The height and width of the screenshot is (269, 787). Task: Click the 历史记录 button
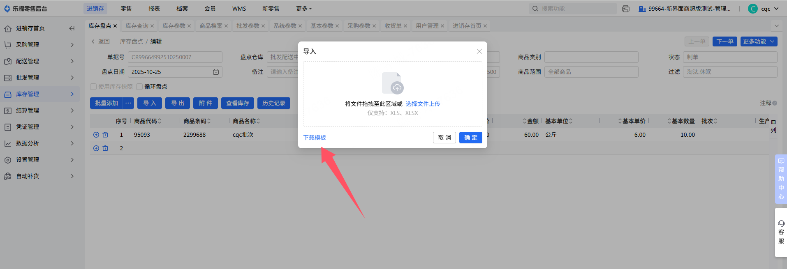pos(274,103)
